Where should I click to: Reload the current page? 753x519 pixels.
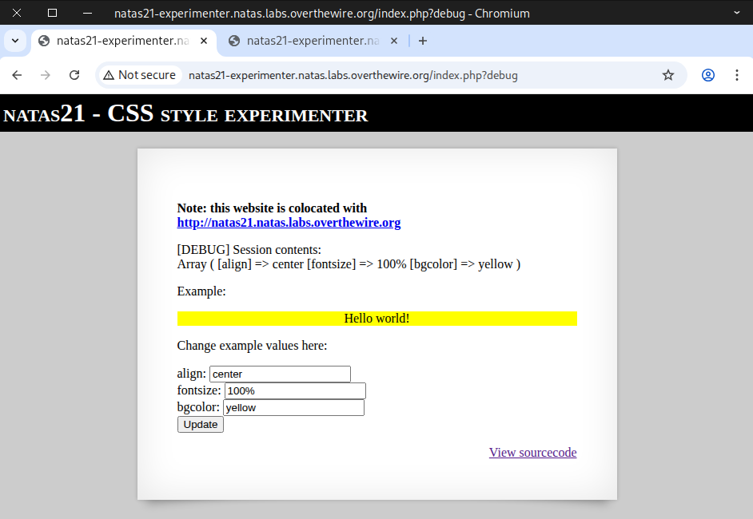click(74, 75)
